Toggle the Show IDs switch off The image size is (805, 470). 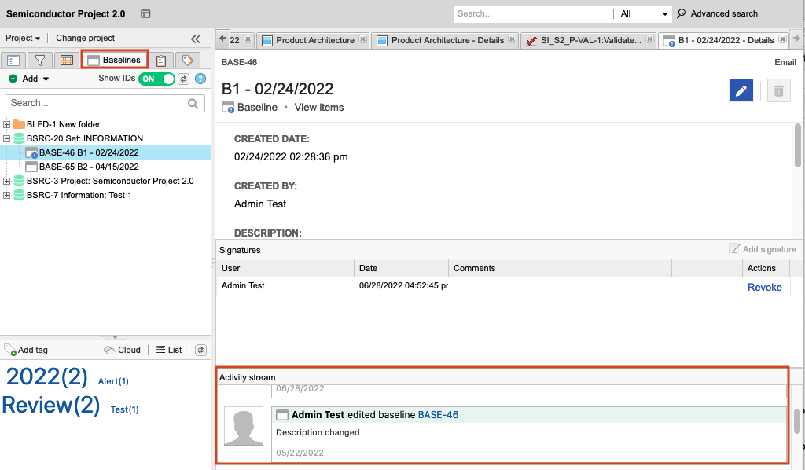(156, 79)
